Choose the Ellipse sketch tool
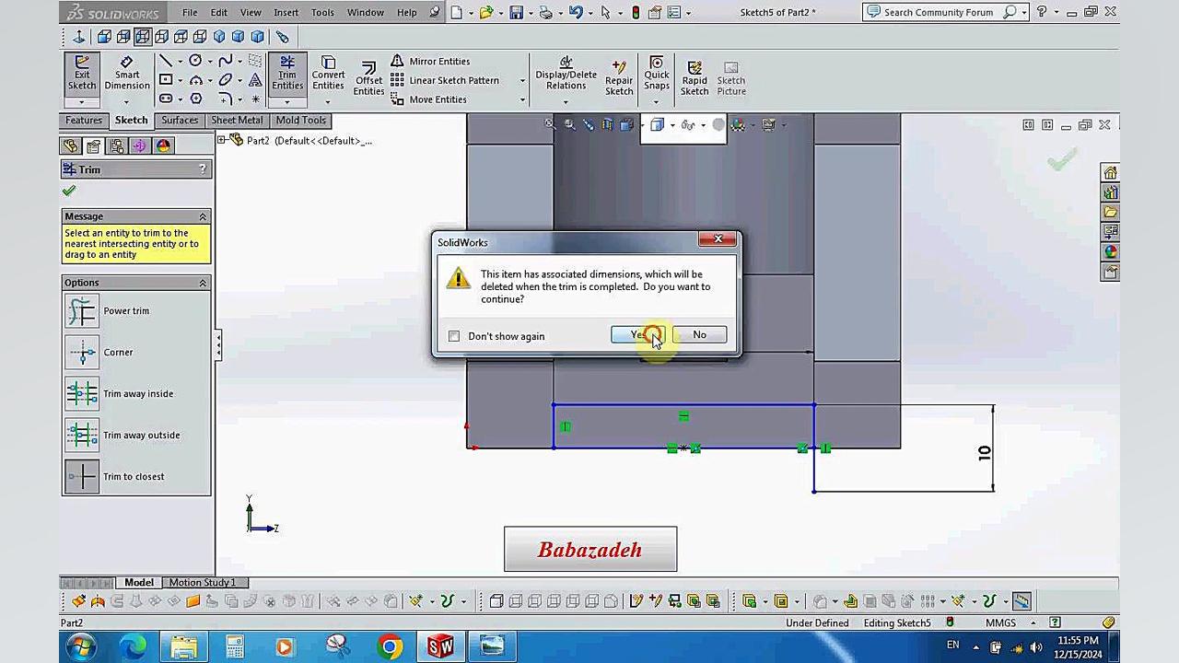The image size is (1179, 663). tap(225, 80)
